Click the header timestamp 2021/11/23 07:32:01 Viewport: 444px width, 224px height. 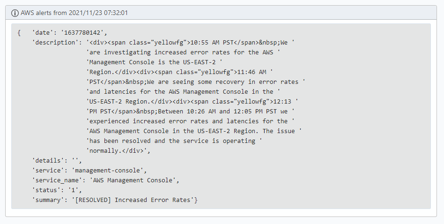[98, 13]
